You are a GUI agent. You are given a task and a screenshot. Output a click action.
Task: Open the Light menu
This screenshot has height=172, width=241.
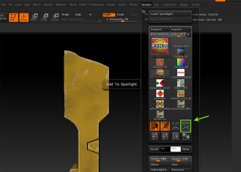27,4
